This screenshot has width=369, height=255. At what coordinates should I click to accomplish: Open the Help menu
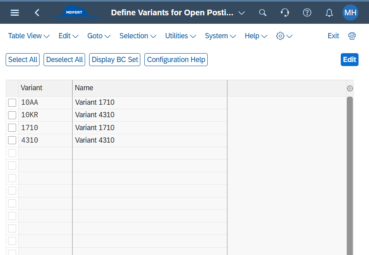(x=256, y=36)
